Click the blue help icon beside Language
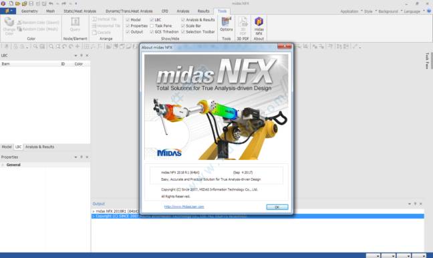Screen dimensions: 433x258 [x=429, y=11]
